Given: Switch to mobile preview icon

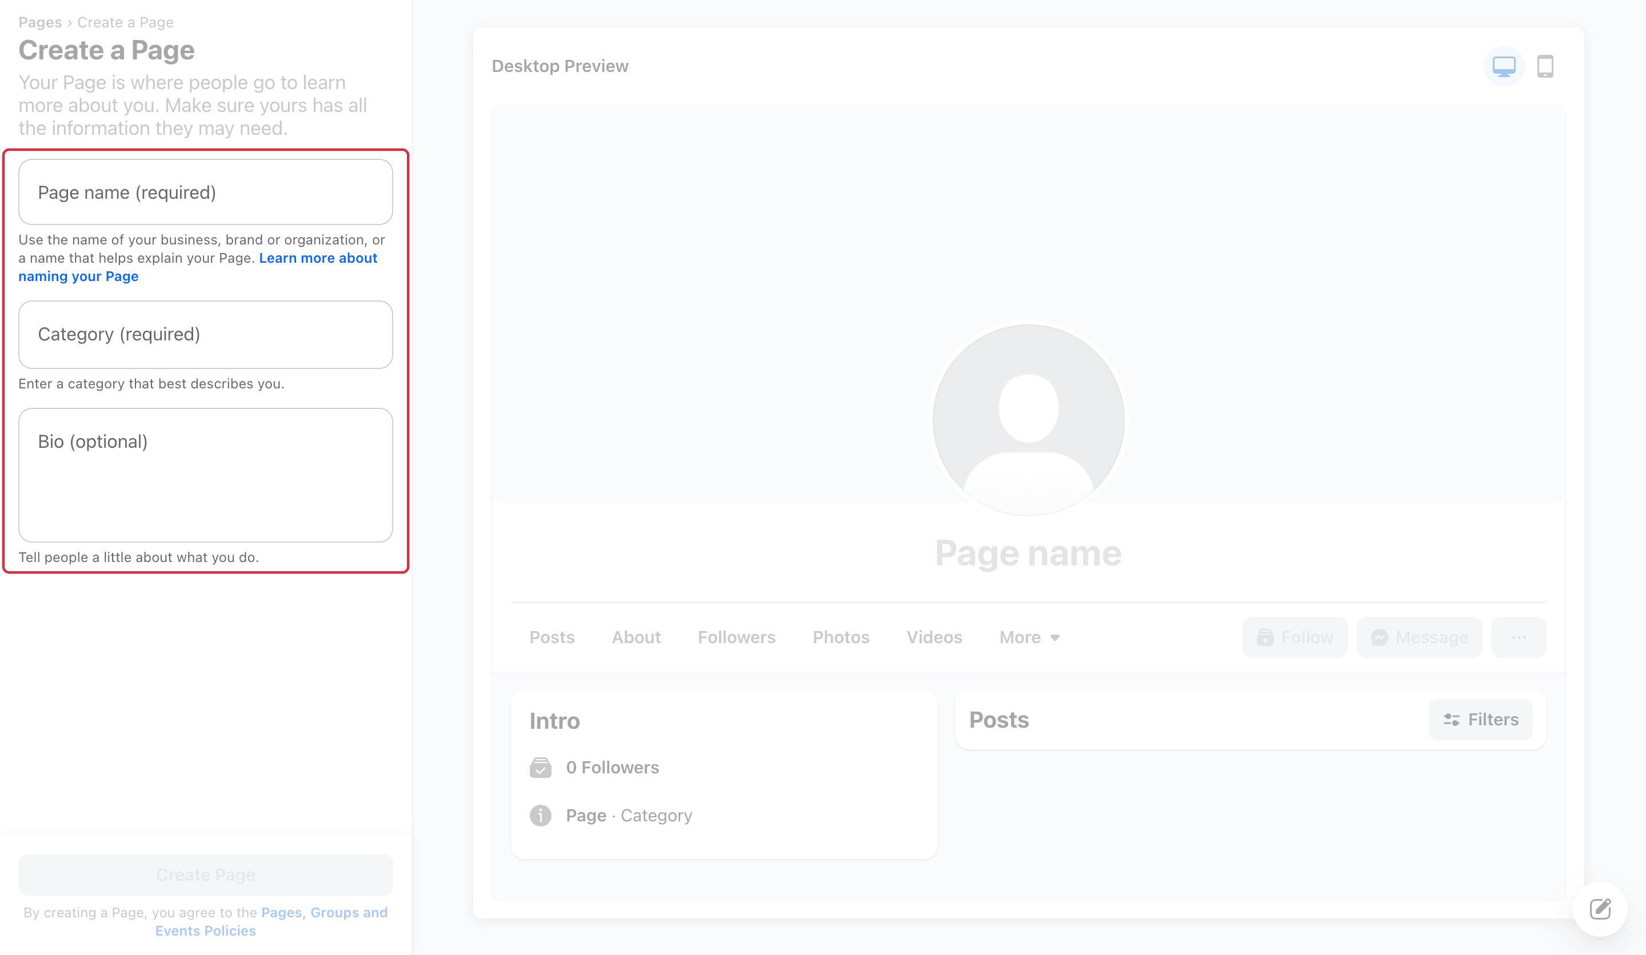Looking at the screenshot, I should click(x=1545, y=66).
